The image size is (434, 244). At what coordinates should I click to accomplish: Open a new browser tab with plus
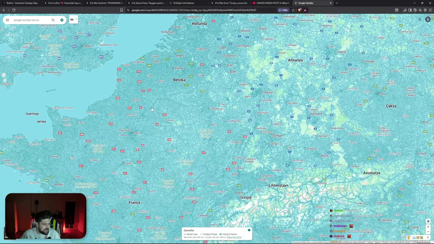337,3
